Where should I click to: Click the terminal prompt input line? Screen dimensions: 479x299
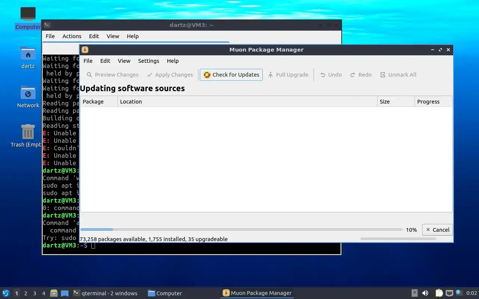[191, 246]
